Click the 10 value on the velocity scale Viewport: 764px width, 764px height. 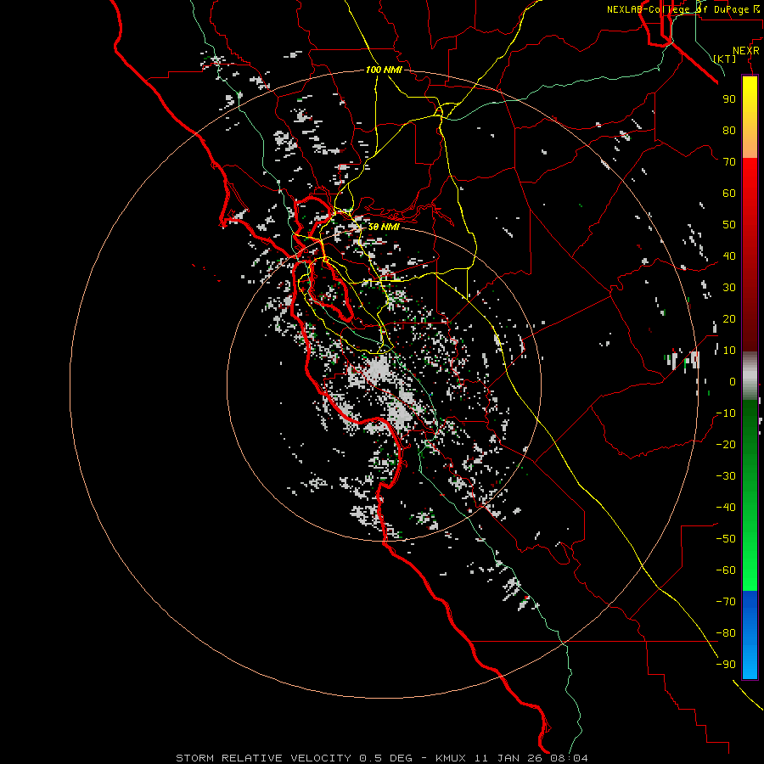(729, 351)
